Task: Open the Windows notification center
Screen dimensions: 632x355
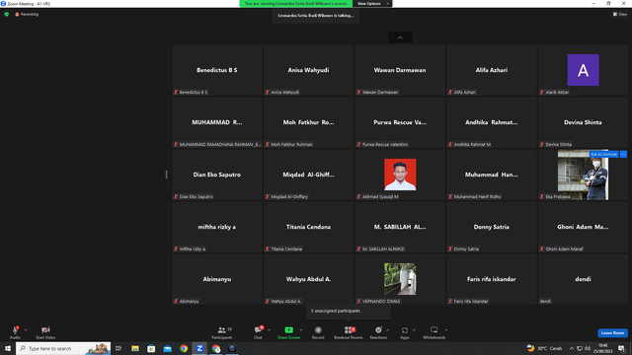Action: (621, 348)
